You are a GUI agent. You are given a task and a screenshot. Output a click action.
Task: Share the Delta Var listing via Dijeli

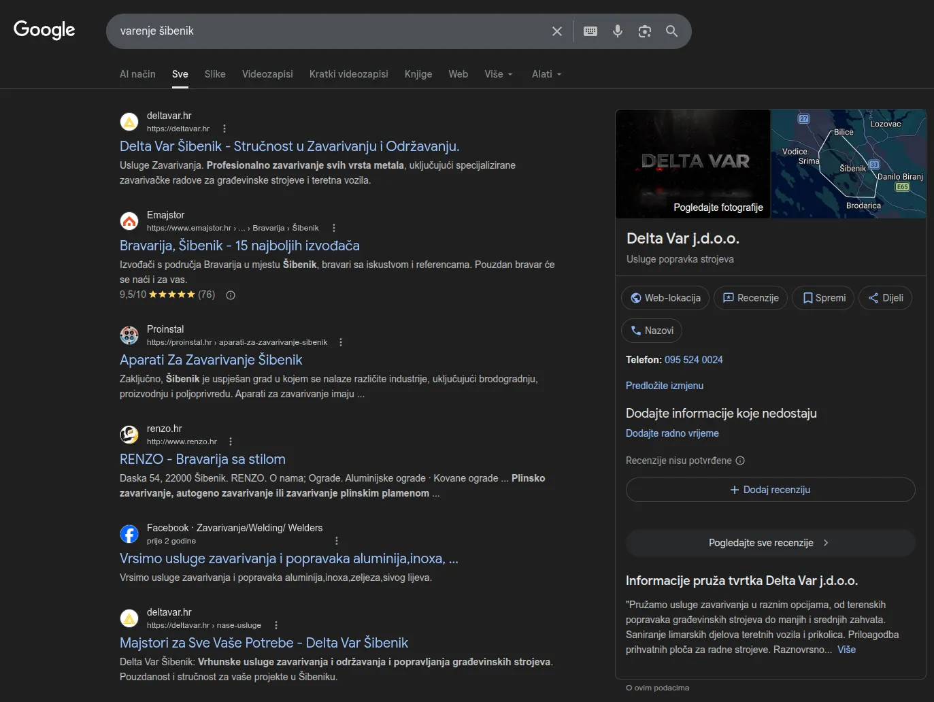click(x=885, y=297)
